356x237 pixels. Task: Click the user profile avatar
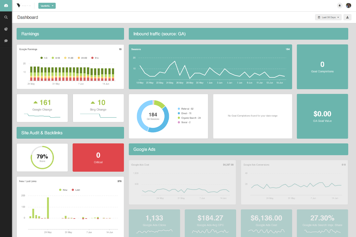[348, 6]
